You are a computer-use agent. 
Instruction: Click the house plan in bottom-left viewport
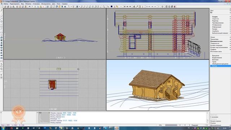[52, 84]
